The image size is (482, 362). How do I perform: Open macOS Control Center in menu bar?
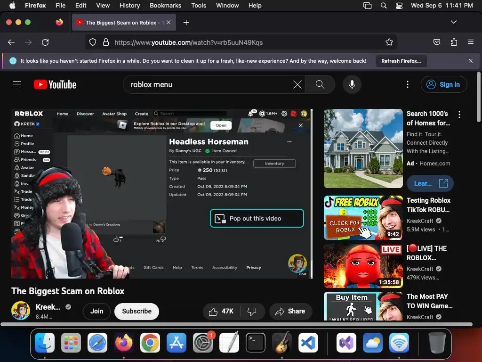399,5
